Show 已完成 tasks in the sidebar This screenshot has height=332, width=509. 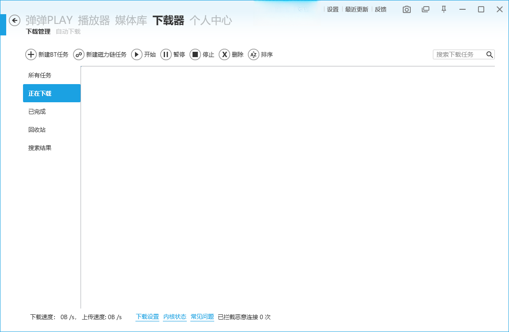tap(52, 111)
